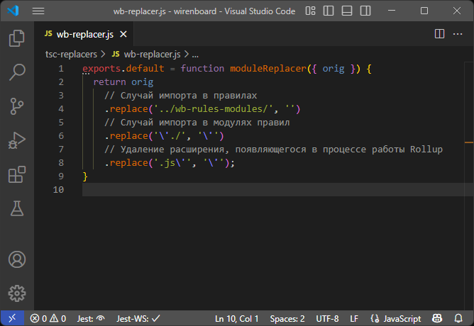This screenshot has width=474, height=326.
Task: Change end of line sequence LF
Action: (354, 318)
